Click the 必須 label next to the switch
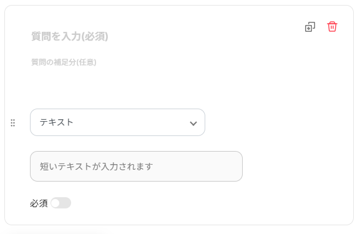The width and height of the screenshot is (360, 234). coord(39,203)
